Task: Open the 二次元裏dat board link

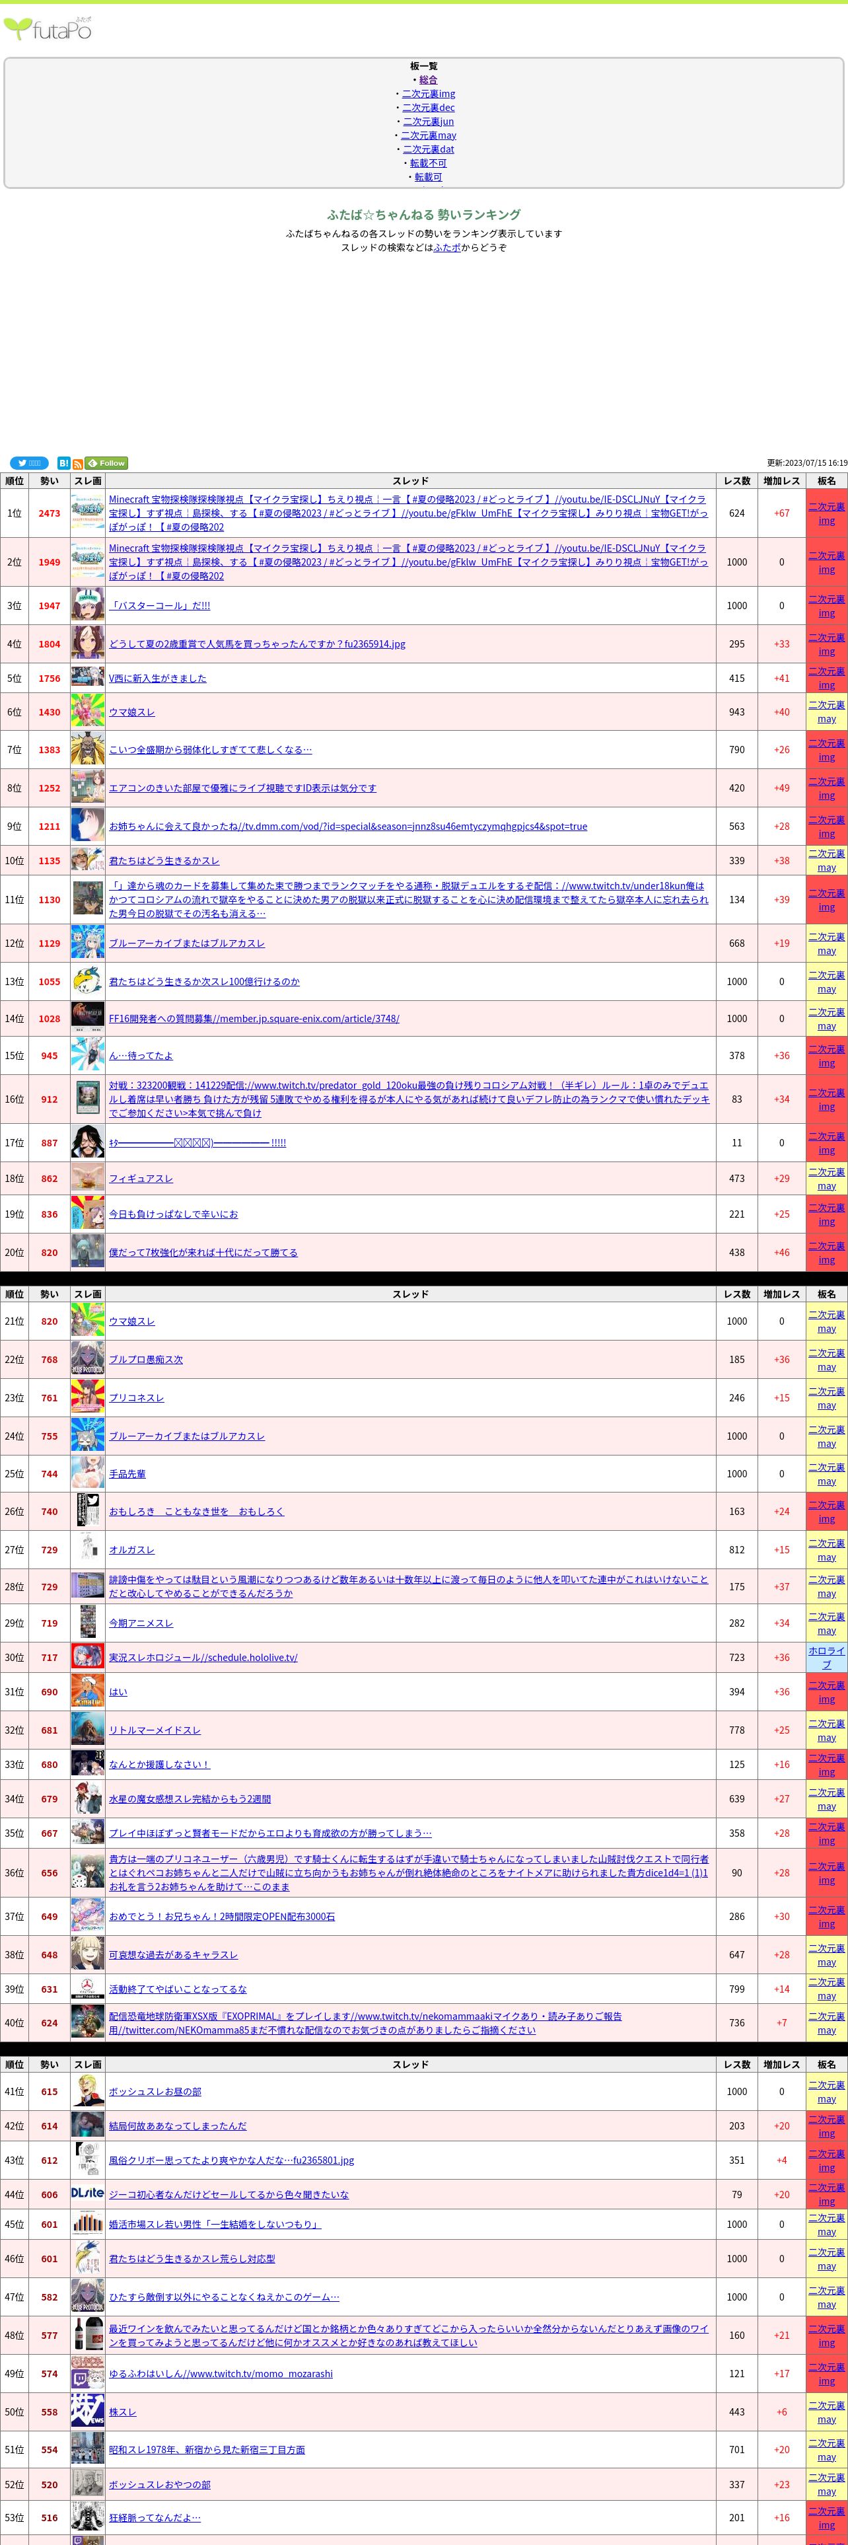Action: [429, 149]
